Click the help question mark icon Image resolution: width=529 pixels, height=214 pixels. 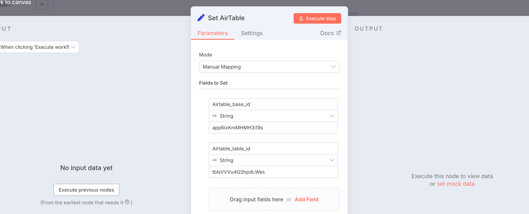(x=127, y=202)
